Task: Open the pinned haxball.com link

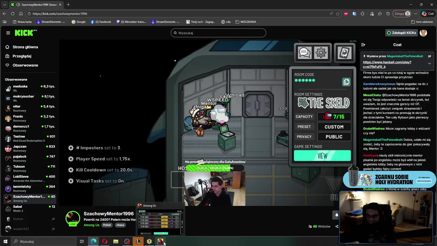Action: (387, 65)
